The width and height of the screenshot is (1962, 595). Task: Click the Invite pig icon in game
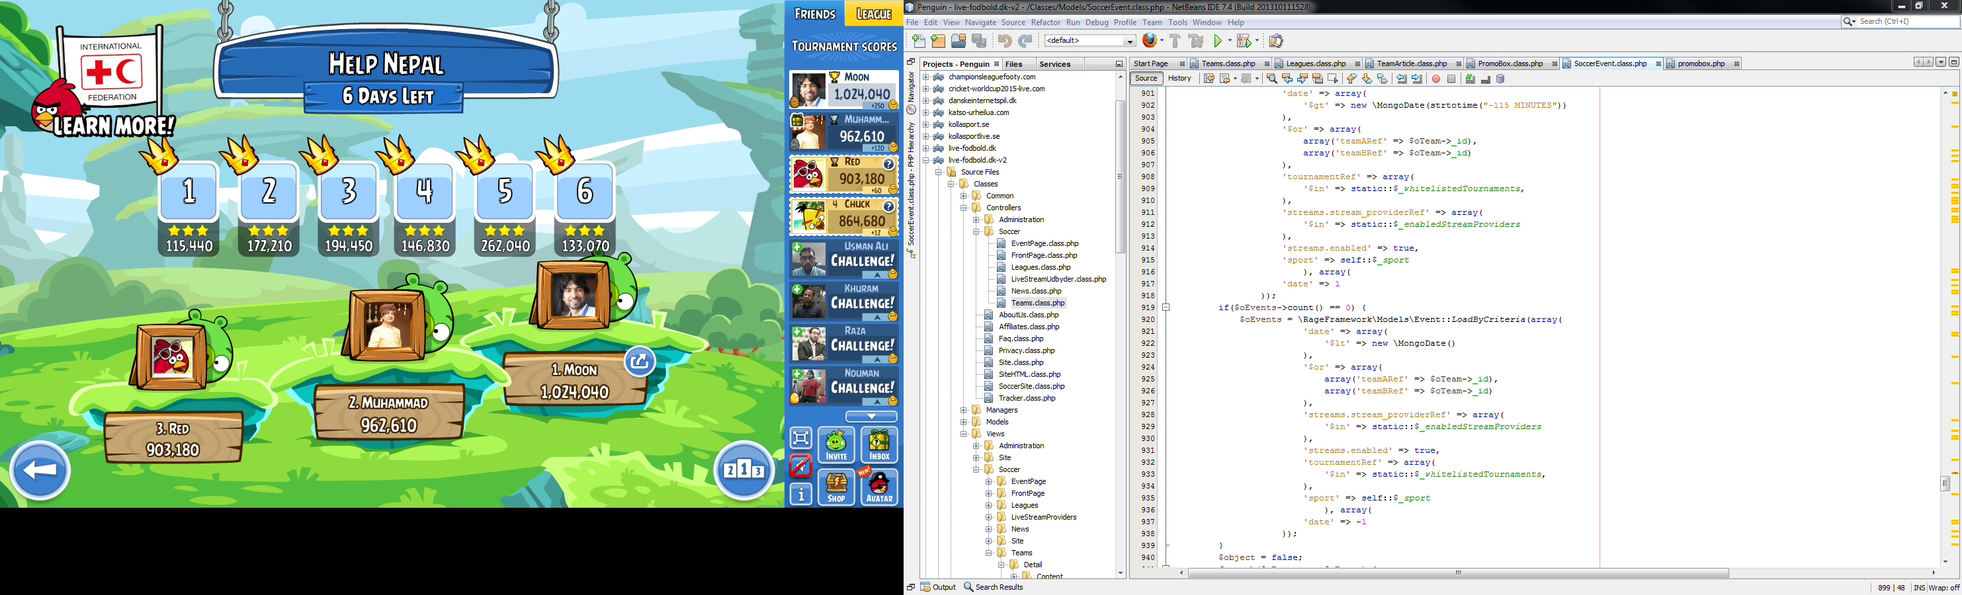[x=836, y=445]
